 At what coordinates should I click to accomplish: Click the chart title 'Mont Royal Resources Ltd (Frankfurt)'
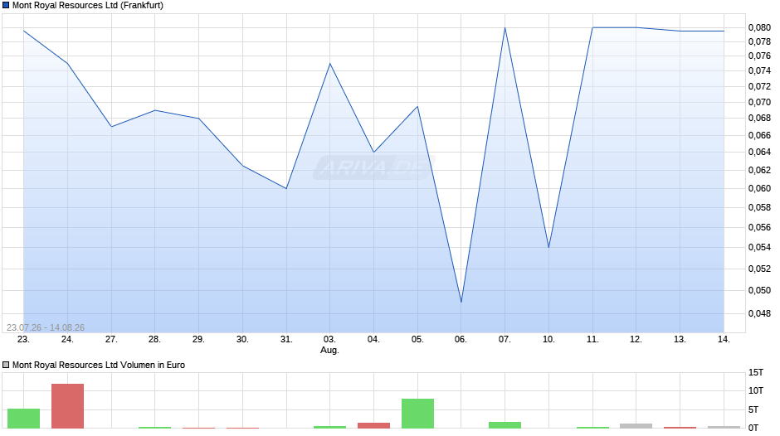[x=88, y=6]
